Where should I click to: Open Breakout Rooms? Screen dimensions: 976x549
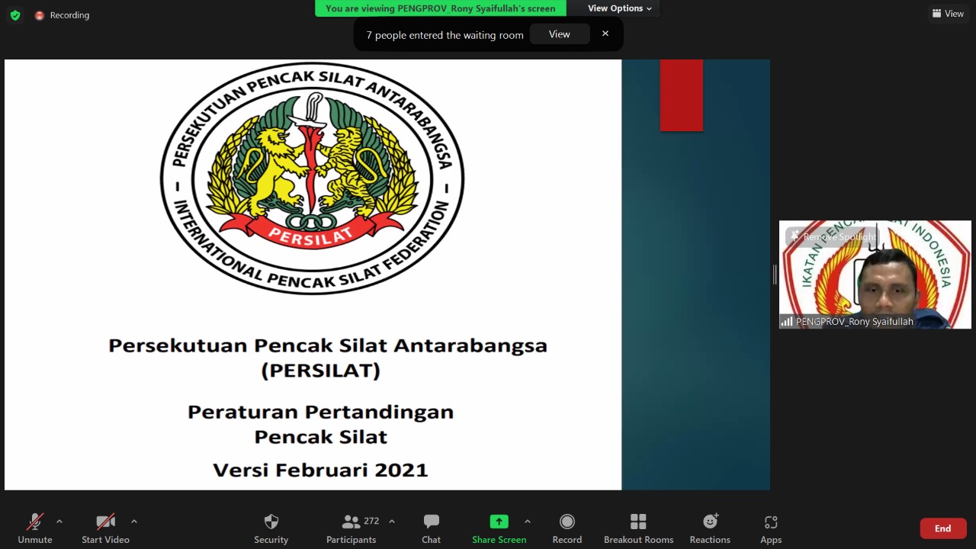pos(638,528)
